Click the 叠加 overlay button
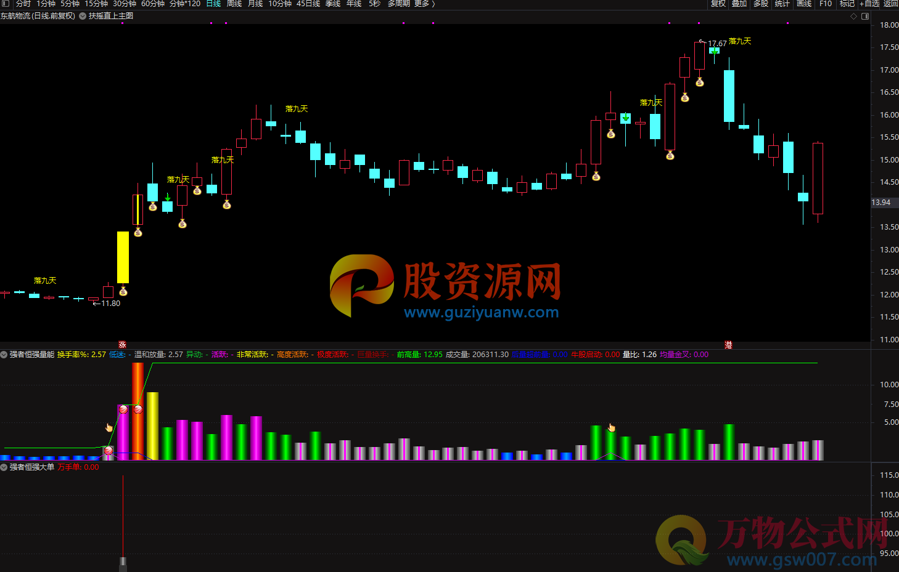This screenshot has width=899, height=572. coord(739,3)
